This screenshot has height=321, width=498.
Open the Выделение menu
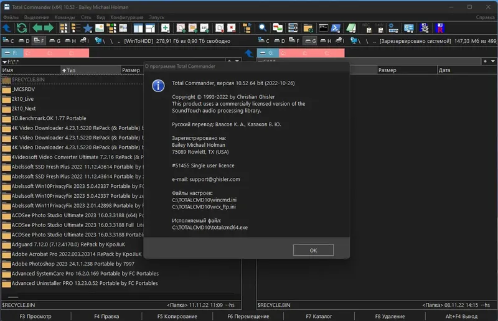click(37, 17)
